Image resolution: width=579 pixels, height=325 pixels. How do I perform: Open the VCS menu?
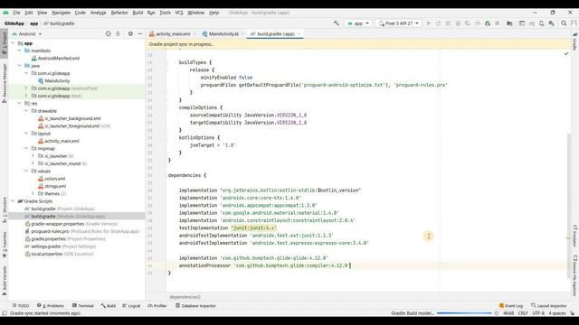[x=179, y=13]
